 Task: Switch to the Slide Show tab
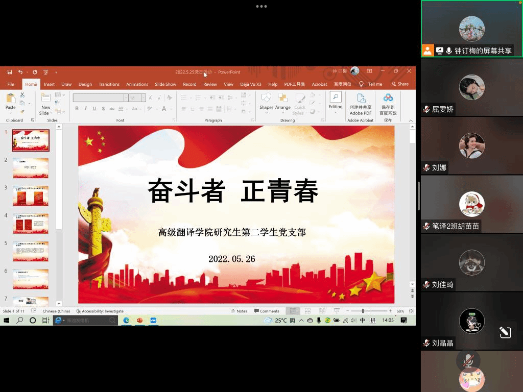pyautogui.click(x=165, y=84)
